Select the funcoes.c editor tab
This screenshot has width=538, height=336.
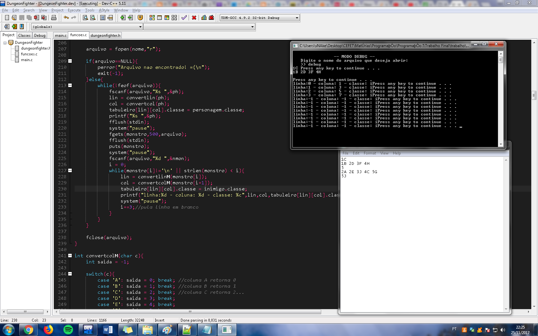point(78,35)
